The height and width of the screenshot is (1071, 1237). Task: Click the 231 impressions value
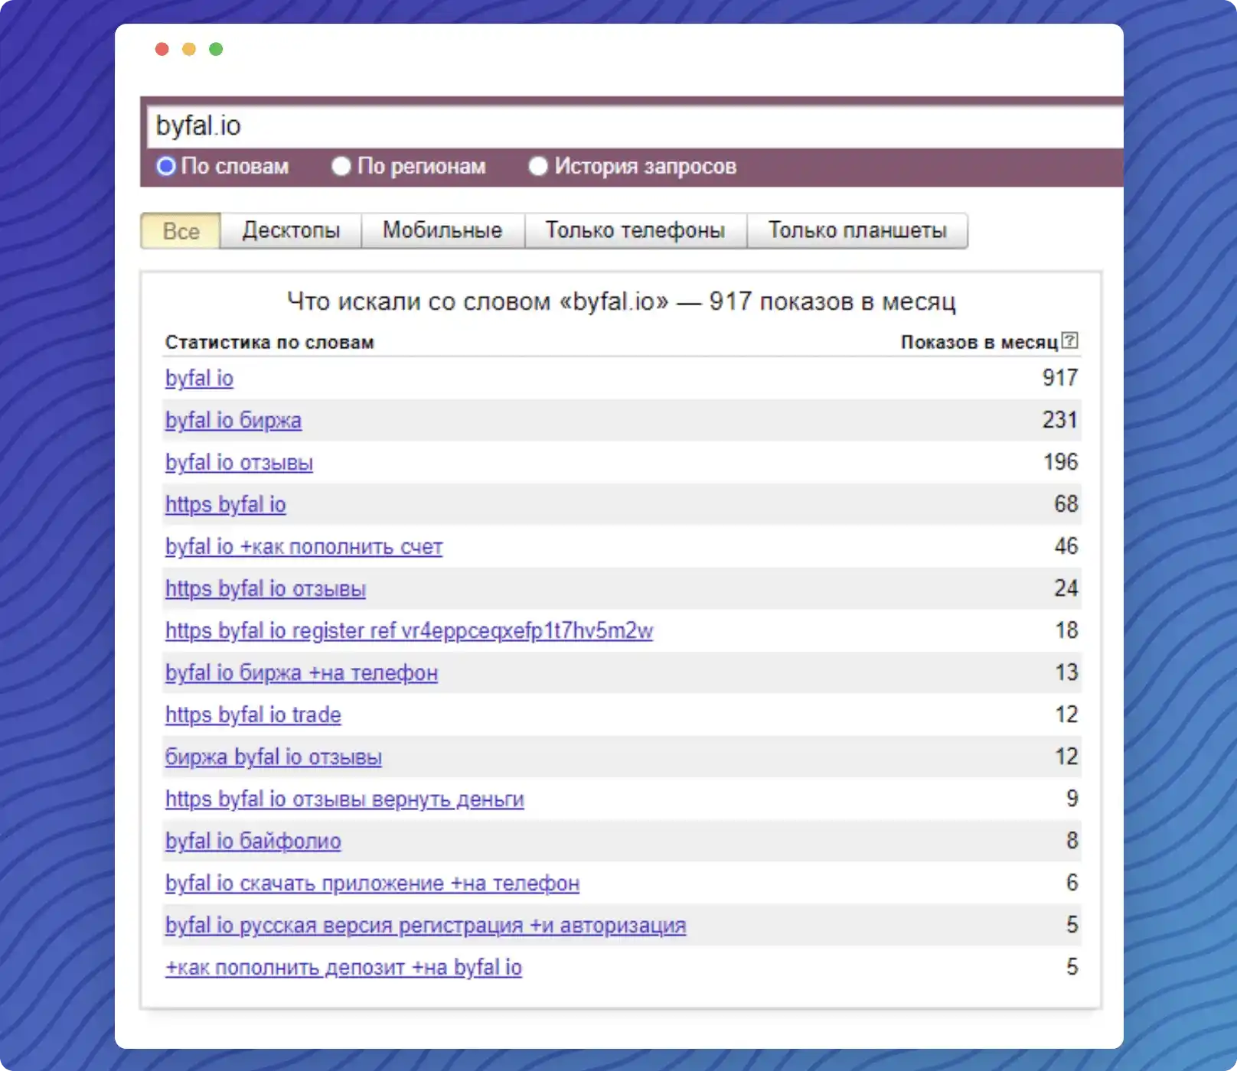(1060, 420)
